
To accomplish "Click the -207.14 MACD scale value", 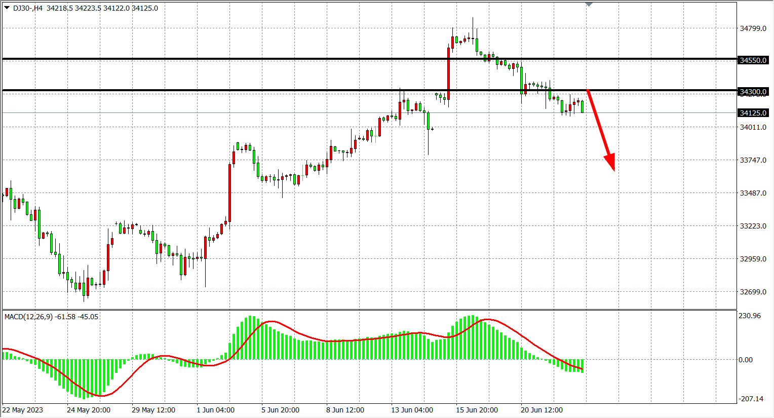I will (751, 399).
